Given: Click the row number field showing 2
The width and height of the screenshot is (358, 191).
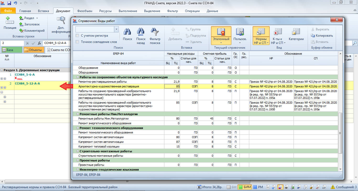Looking at the screenshot, I should (12, 43).
